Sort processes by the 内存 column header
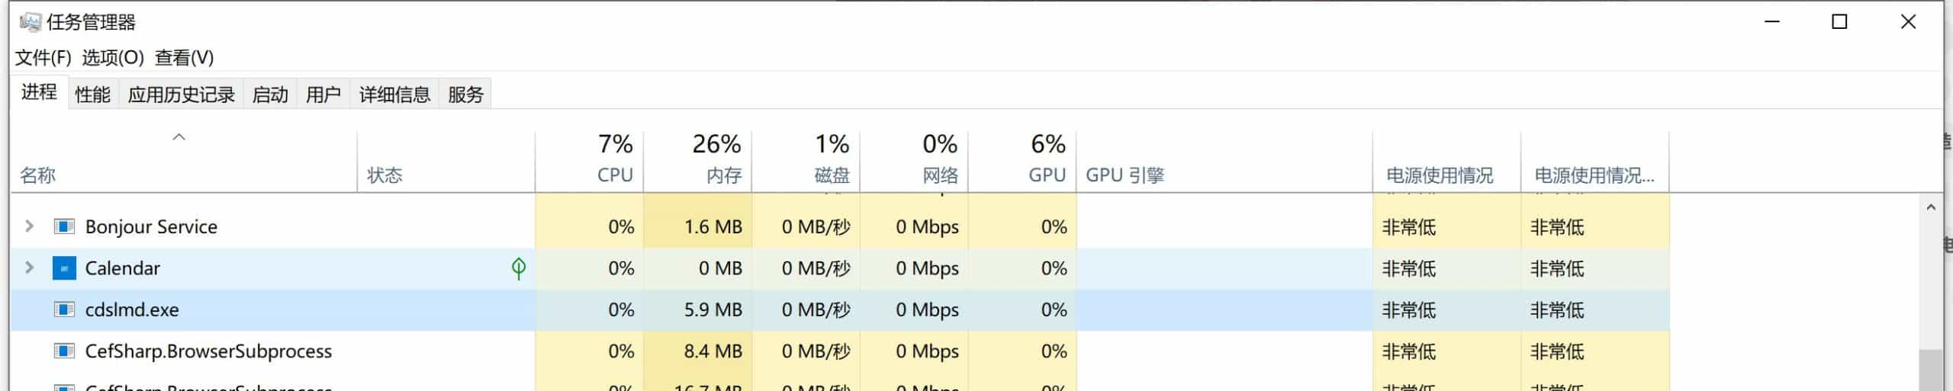The width and height of the screenshot is (1953, 391). [698, 161]
